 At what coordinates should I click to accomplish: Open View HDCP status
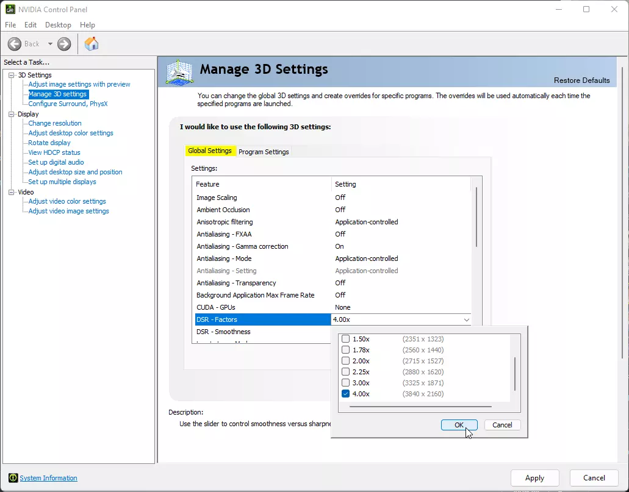(x=54, y=152)
